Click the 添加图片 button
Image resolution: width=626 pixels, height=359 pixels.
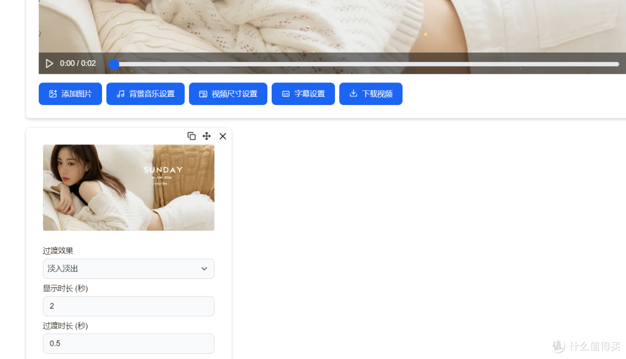click(70, 94)
